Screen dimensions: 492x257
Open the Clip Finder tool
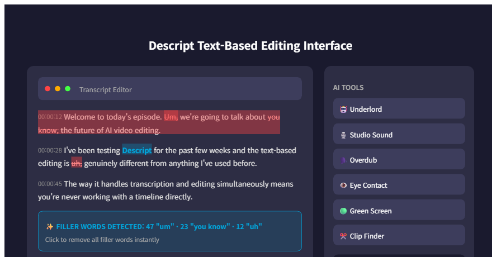point(399,235)
